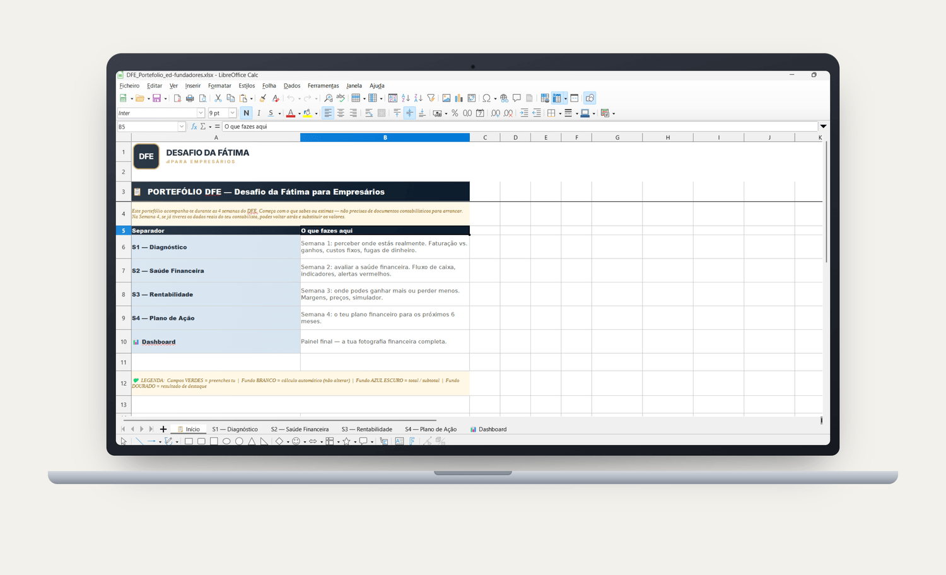Expand the font name dropdown

point(201,113)
